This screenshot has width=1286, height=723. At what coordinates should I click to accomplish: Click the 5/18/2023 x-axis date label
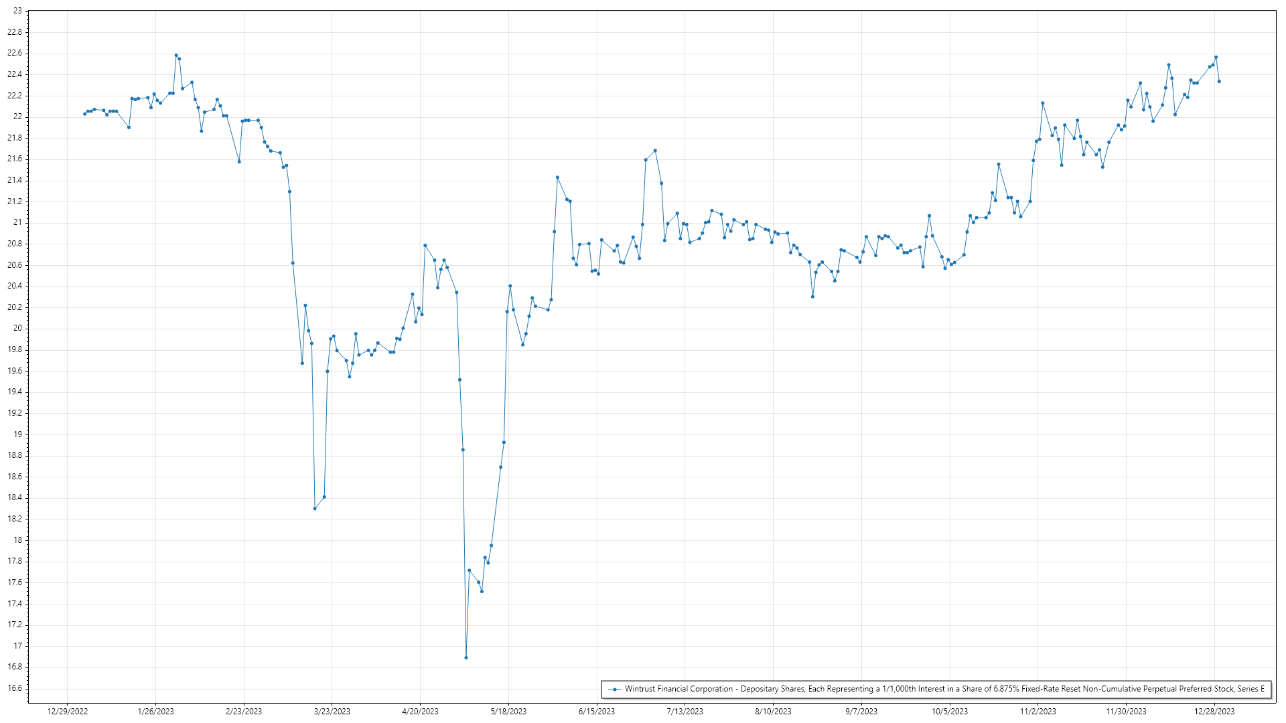click(508, 712)
